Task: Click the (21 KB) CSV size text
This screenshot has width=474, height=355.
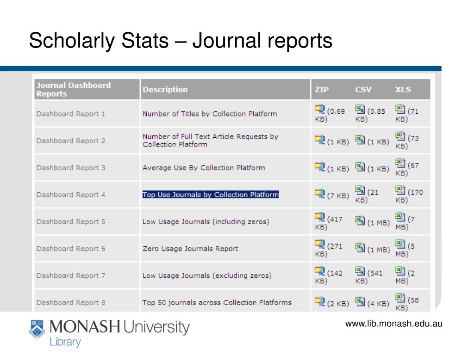Action: (x=367, y=196)
